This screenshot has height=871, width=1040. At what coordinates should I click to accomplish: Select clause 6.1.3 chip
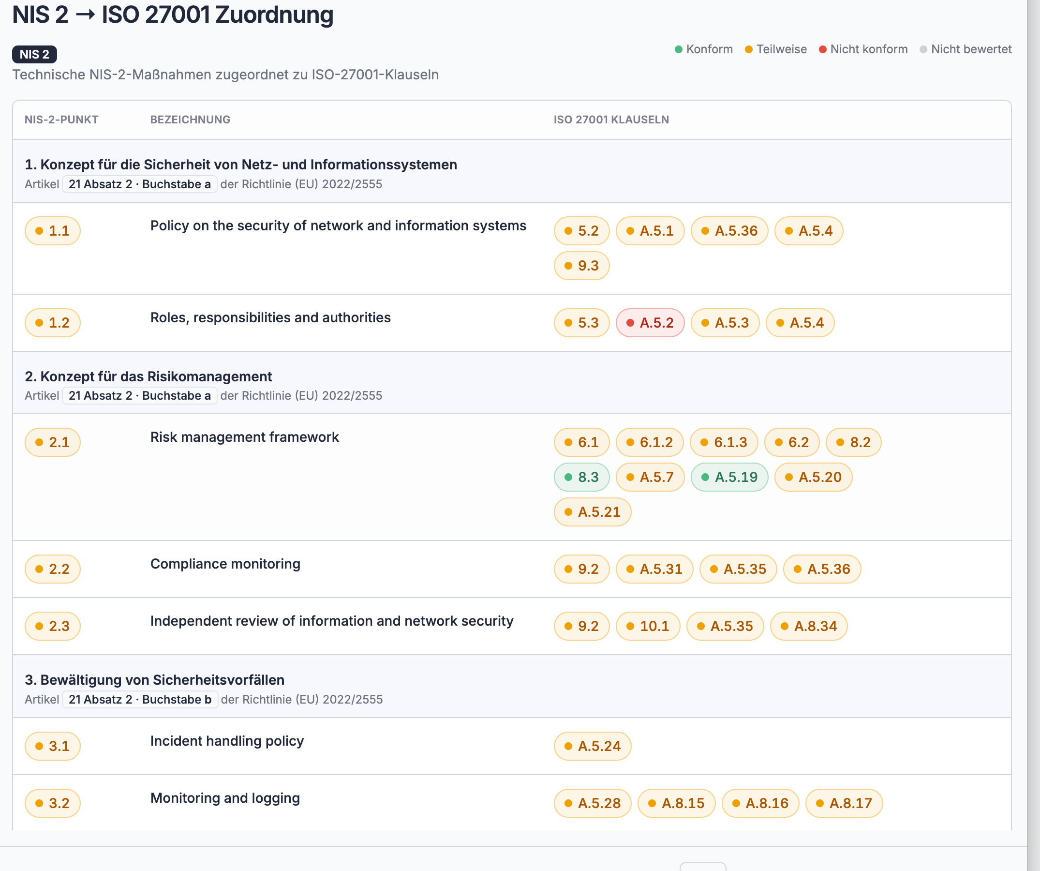click(x=724, y=442)
